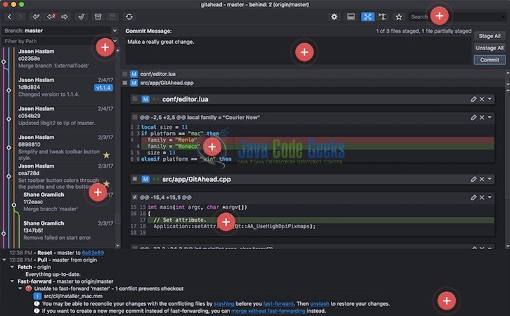
Task: Click the Stash toolbar icon
Action: 98,17
